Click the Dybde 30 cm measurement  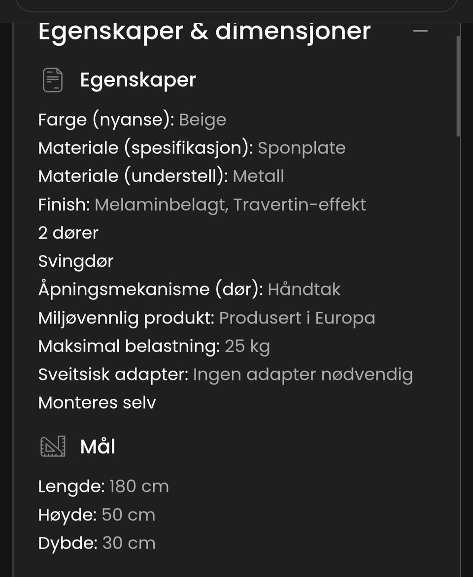[x=97, y=544]
